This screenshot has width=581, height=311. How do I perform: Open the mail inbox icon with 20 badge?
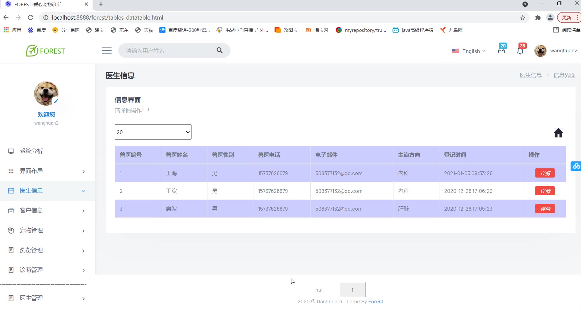point(501,51)
